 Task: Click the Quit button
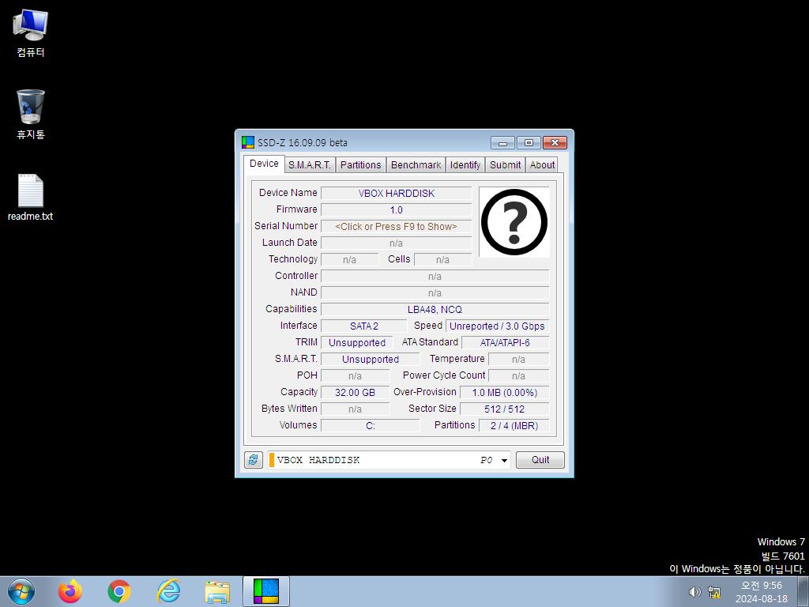540,460
